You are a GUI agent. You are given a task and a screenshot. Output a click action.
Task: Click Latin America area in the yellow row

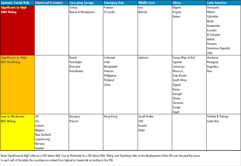[x=223, y=132]
